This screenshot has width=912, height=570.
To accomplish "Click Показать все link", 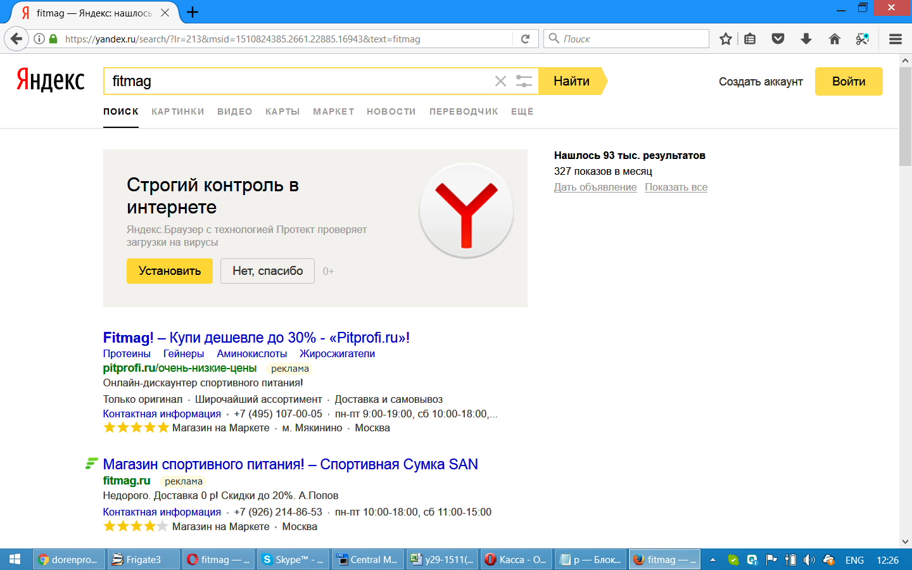I will pyautogui.click(x=676, y=187).
